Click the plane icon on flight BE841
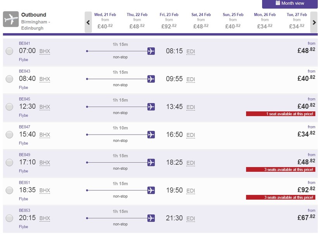318x234 pixels. (151, 51)
